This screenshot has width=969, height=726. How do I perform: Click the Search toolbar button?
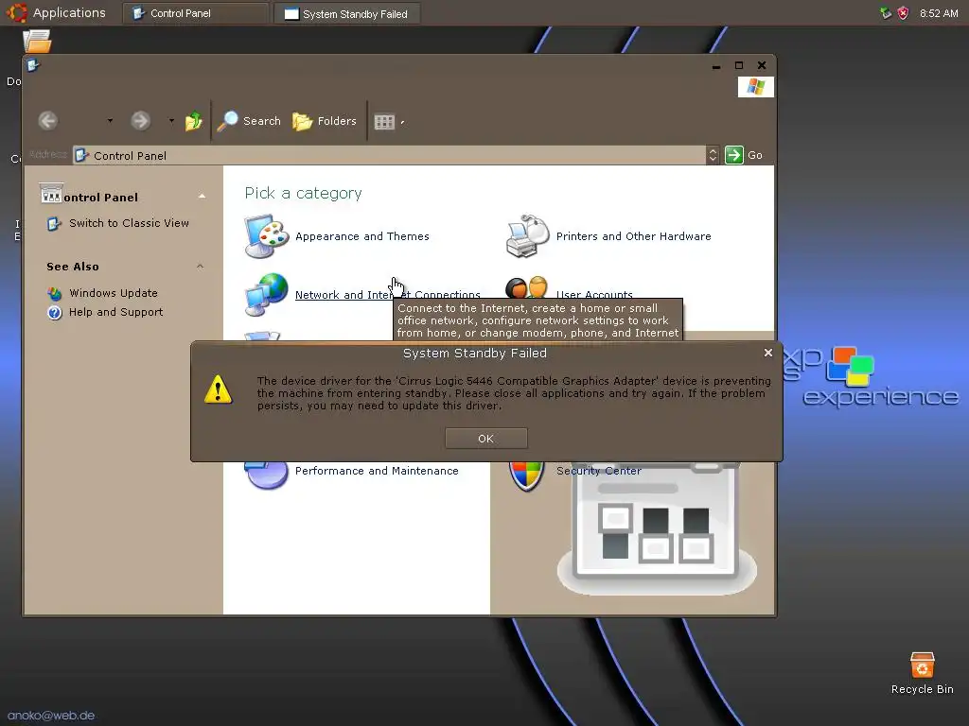(x=249, y=121)
